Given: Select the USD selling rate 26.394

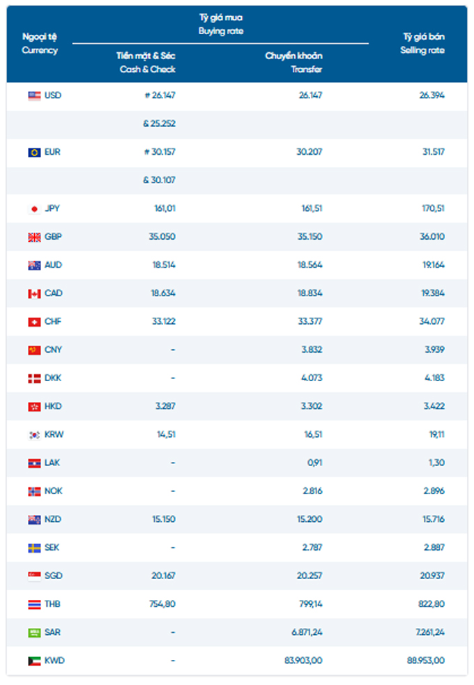Looking at the screenshot, I should (431, 95).
